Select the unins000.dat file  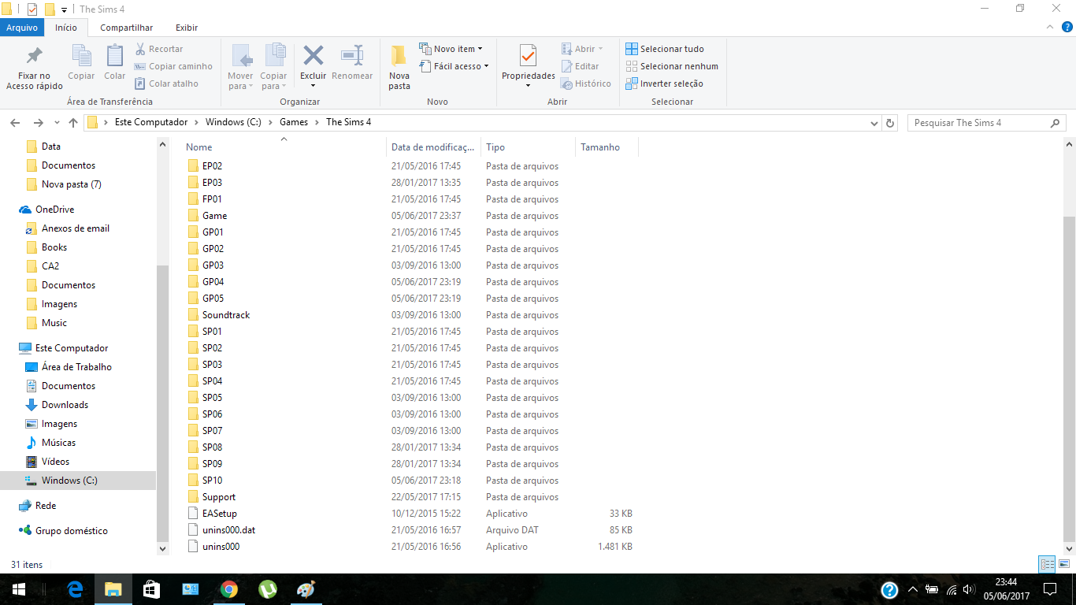click(x=228, y=530)
